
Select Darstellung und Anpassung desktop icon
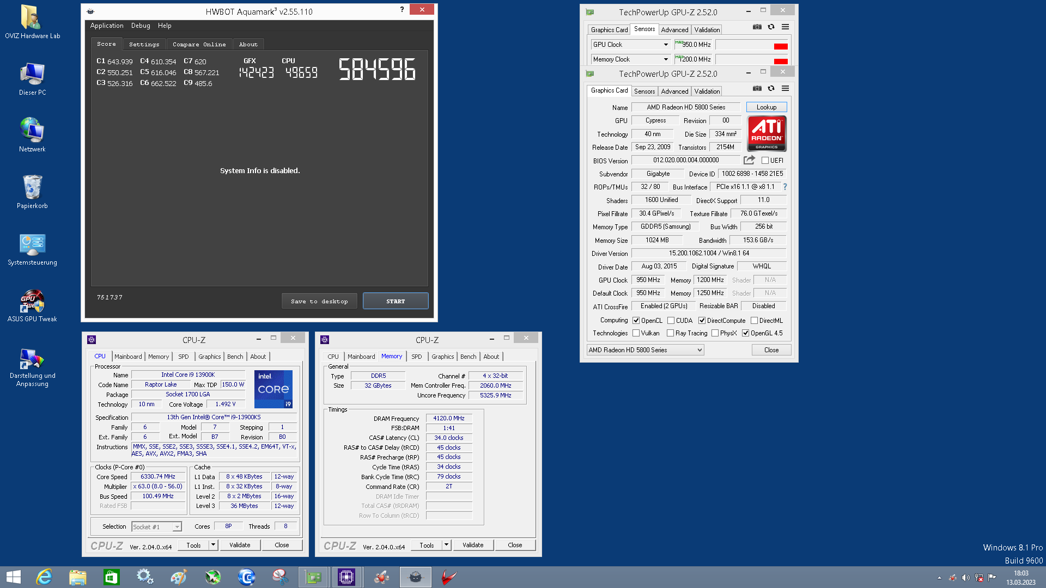32,367
